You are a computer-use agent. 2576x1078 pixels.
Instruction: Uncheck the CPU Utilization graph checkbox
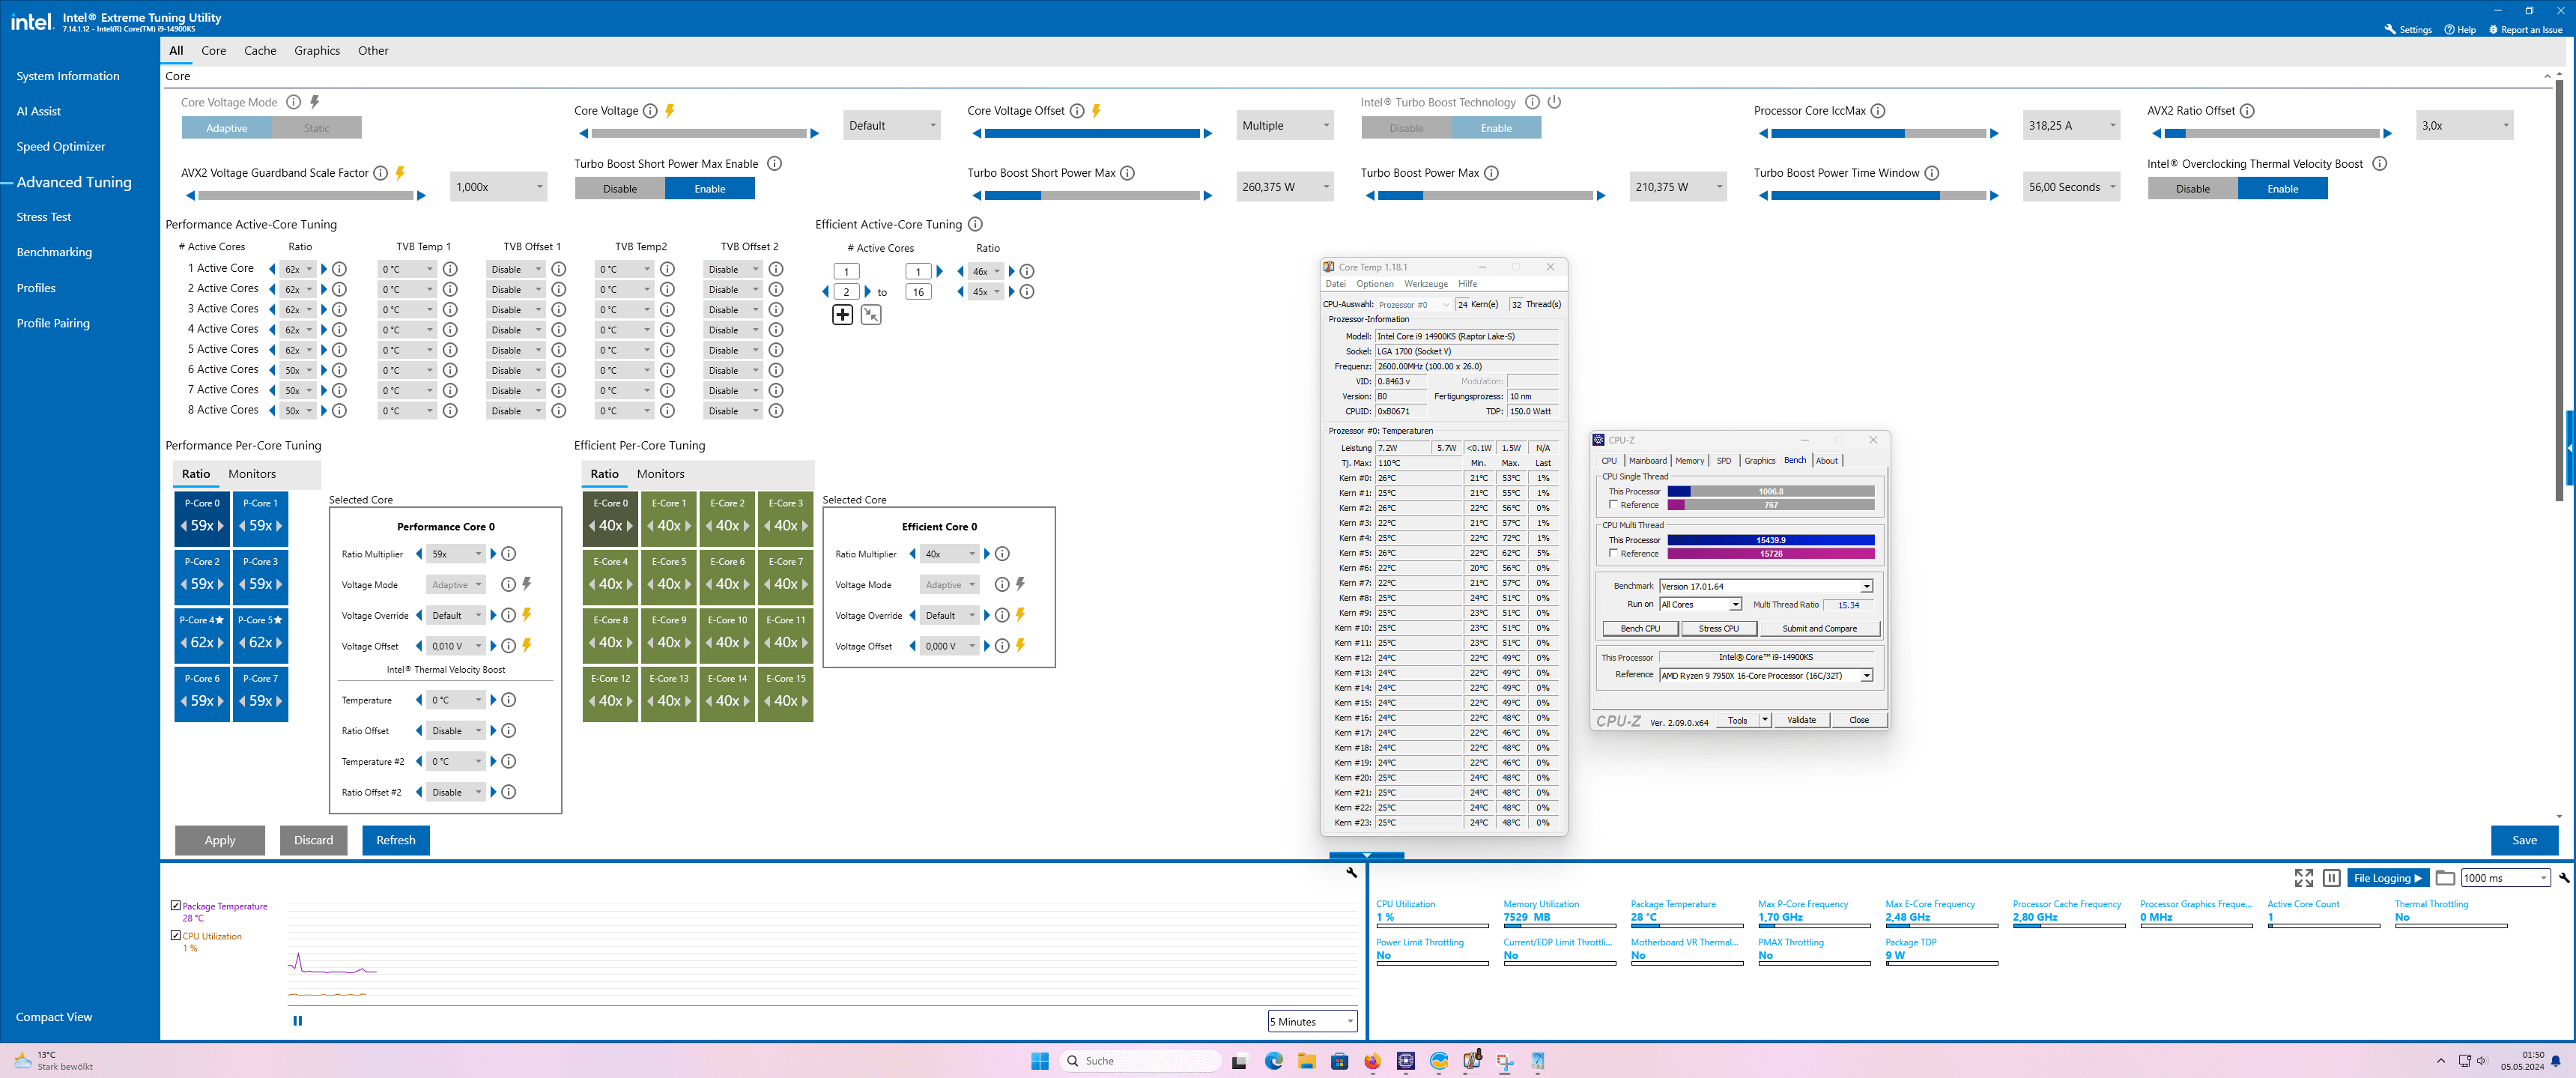tap(176, 936)
